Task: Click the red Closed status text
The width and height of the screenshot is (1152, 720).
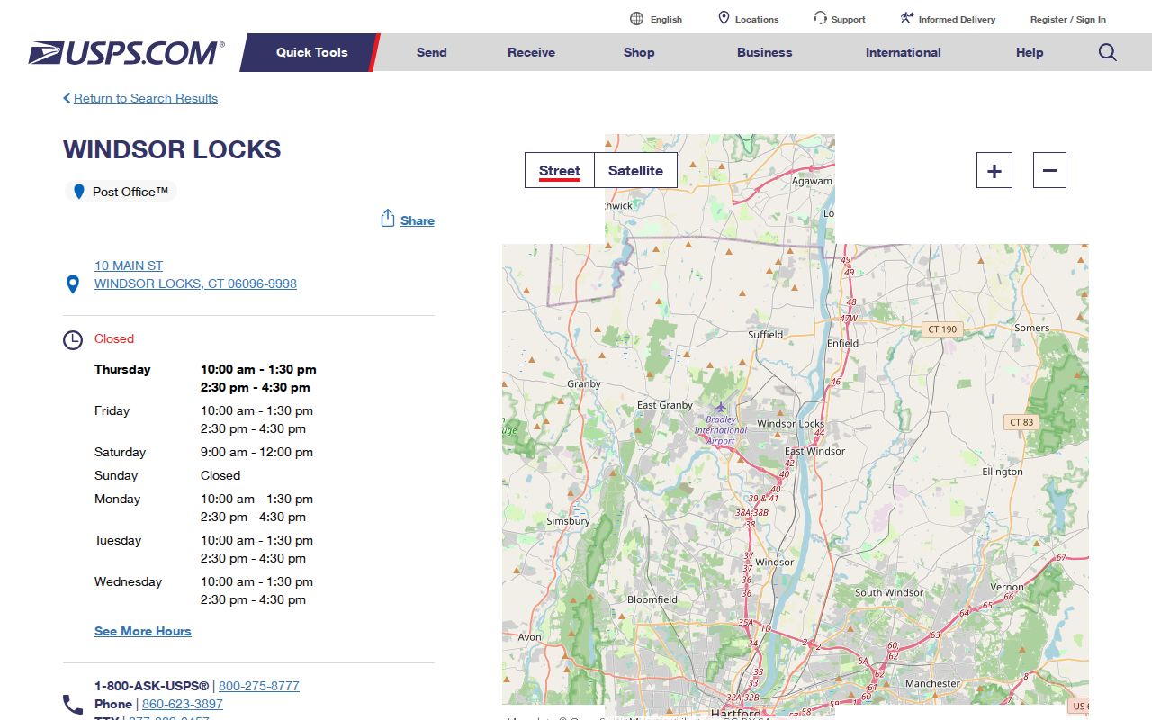Action: coord(114,338)
